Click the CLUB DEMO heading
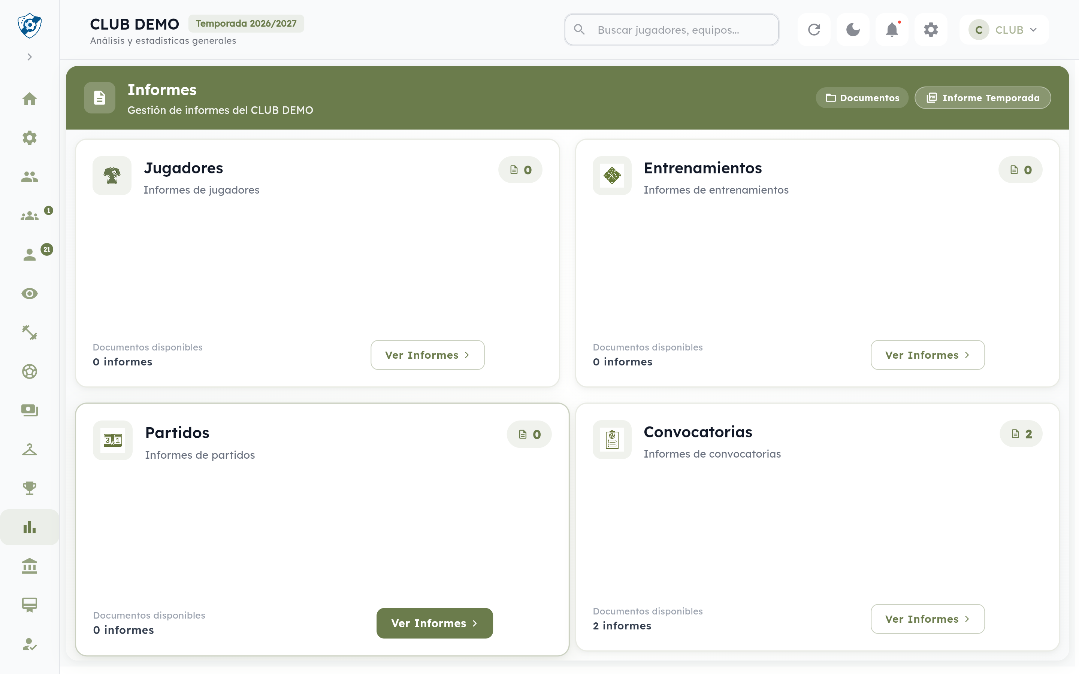Screen dimensions: 1079x674 click(x=135, y=24)
